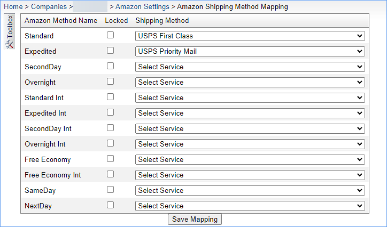Navigate to Amazon Settings breadcrumb
Screen dimensions: 387x227
[142, 6]
